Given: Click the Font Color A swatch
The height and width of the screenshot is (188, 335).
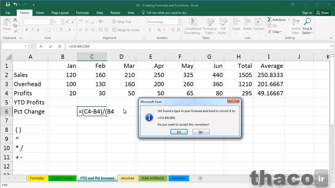Looking at the screenshot, I should click(x=70, y=30).
